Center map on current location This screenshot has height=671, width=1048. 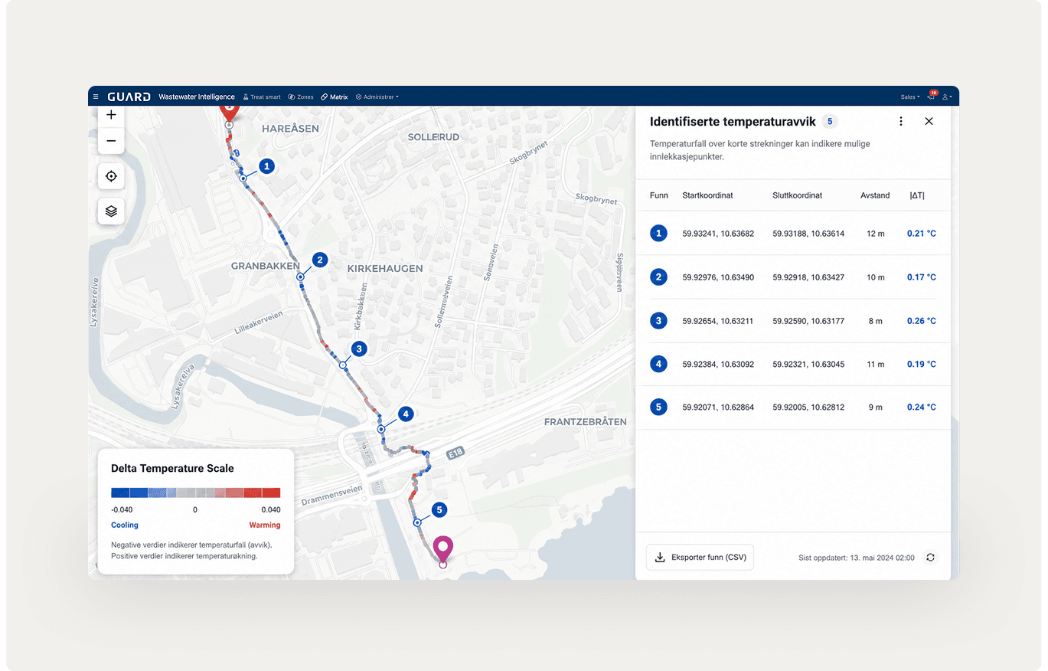(x=111, y=176)
